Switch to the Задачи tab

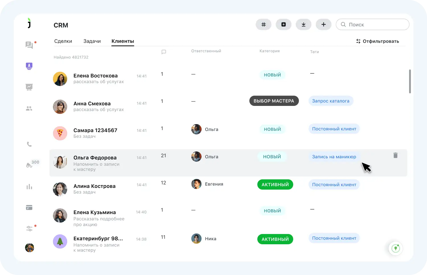tap(92, 41)
